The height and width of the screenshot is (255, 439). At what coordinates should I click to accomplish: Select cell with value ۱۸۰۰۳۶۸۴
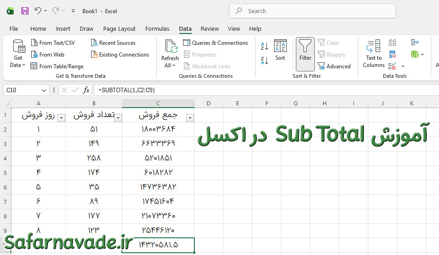click(x=158, y=129)
